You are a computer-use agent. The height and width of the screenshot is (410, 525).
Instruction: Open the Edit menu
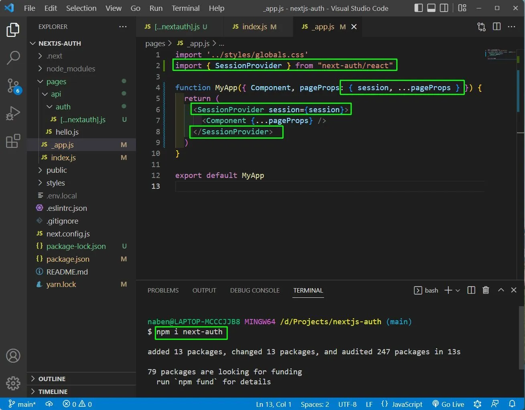click(51, 8)
